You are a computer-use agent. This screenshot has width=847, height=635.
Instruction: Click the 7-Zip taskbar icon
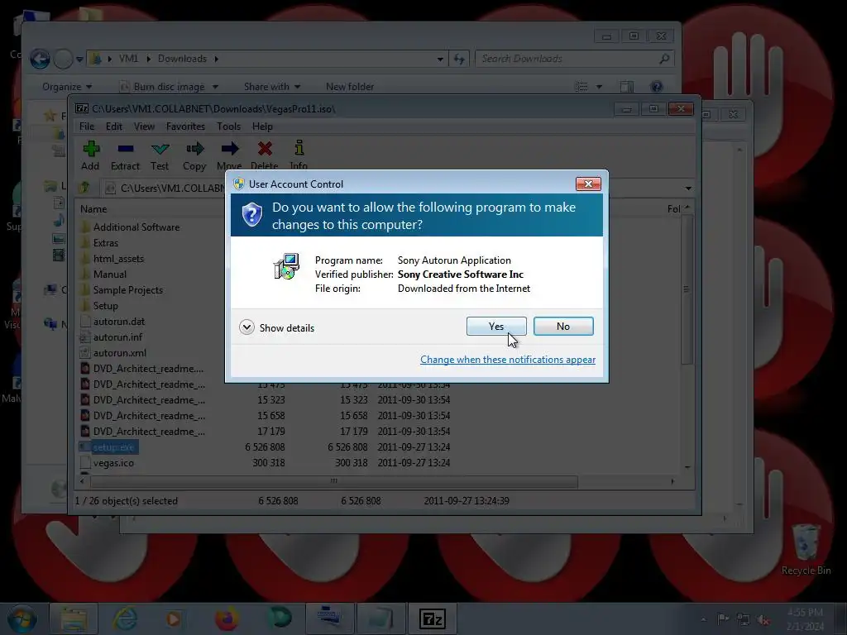click(432, 618)
